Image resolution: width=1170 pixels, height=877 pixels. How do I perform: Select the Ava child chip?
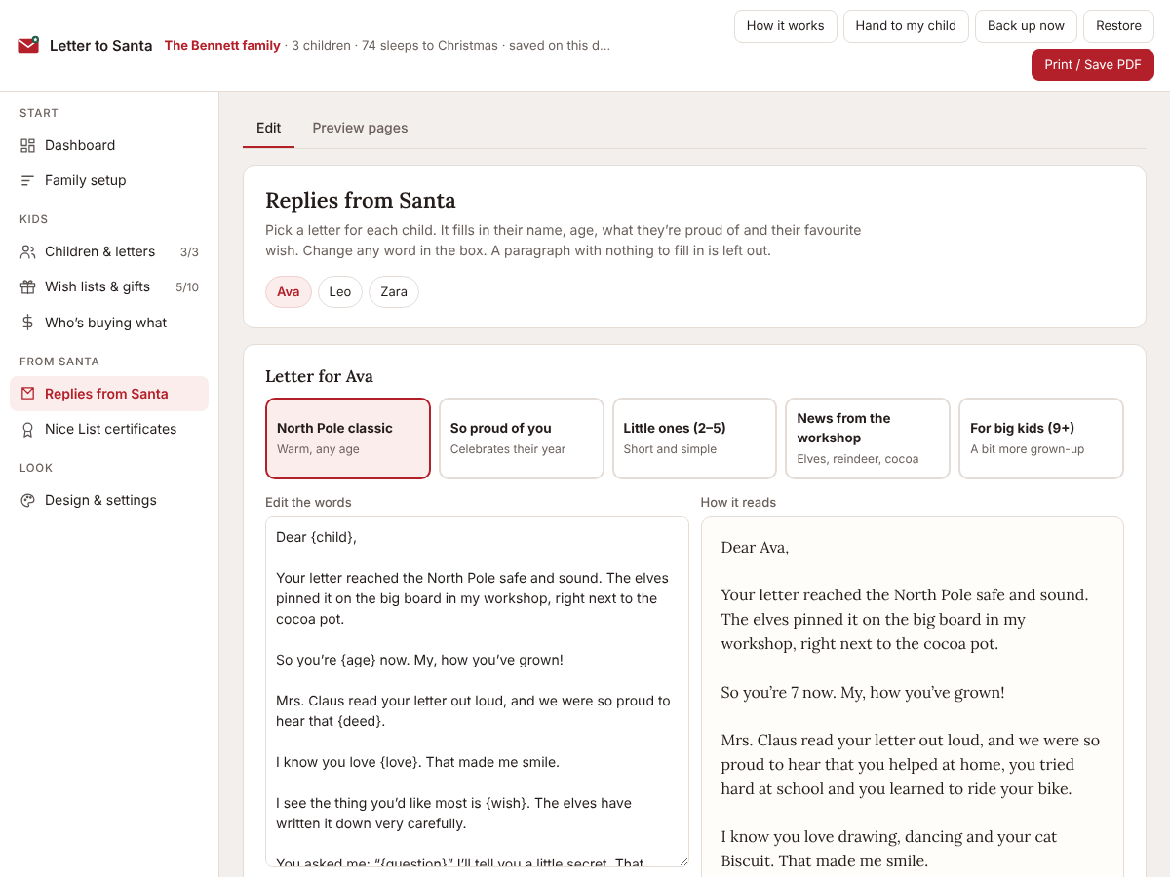[289, 292]
